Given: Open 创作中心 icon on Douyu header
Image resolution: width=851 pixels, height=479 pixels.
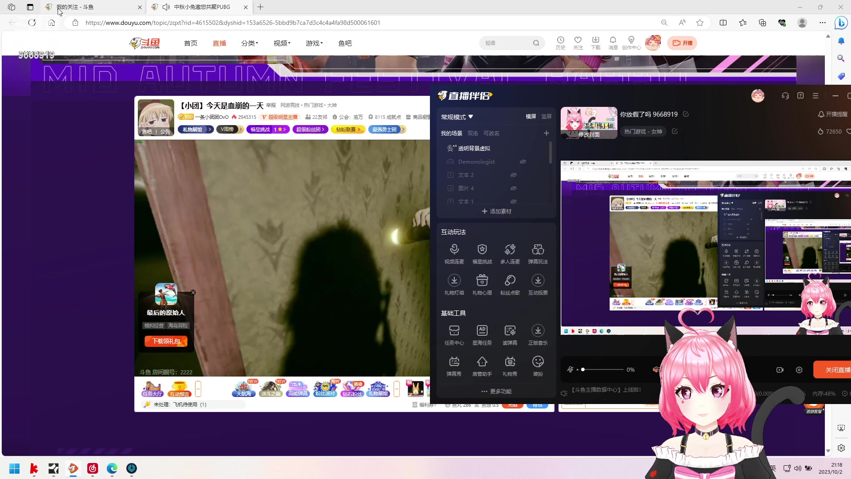Looking at the screenshot, I should (631, 43).
